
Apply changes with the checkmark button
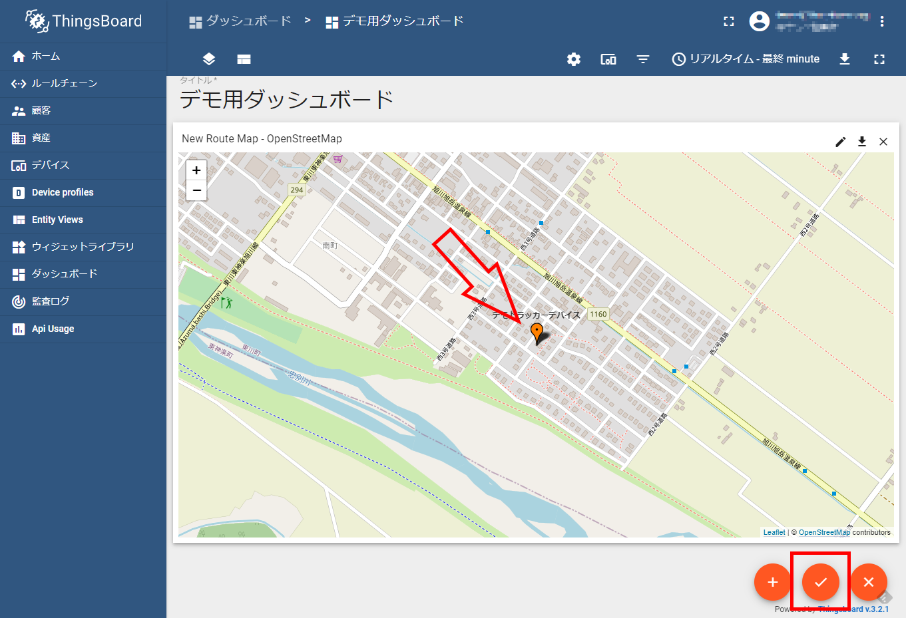(821, 582)
